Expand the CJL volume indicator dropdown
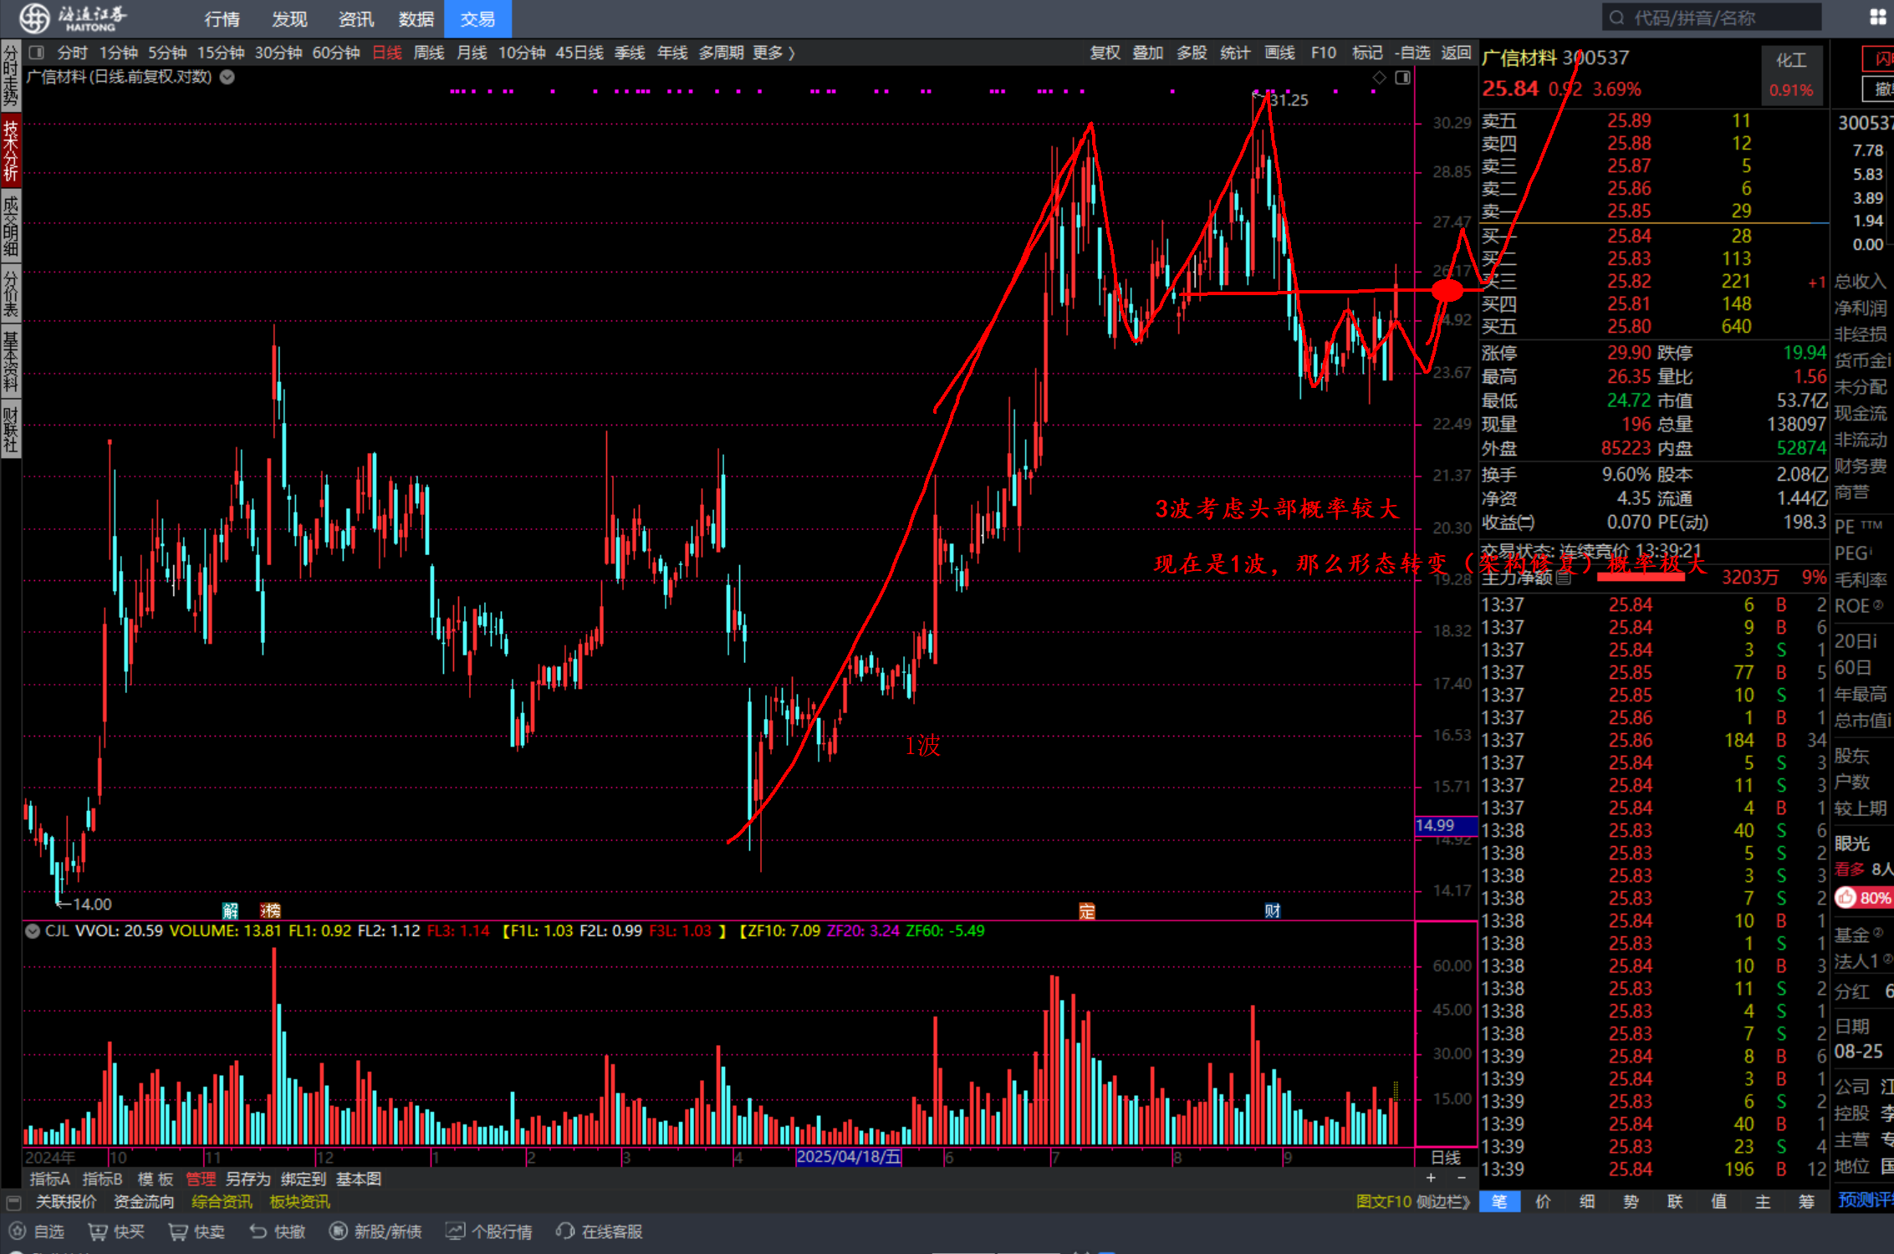 coord(33,930)
